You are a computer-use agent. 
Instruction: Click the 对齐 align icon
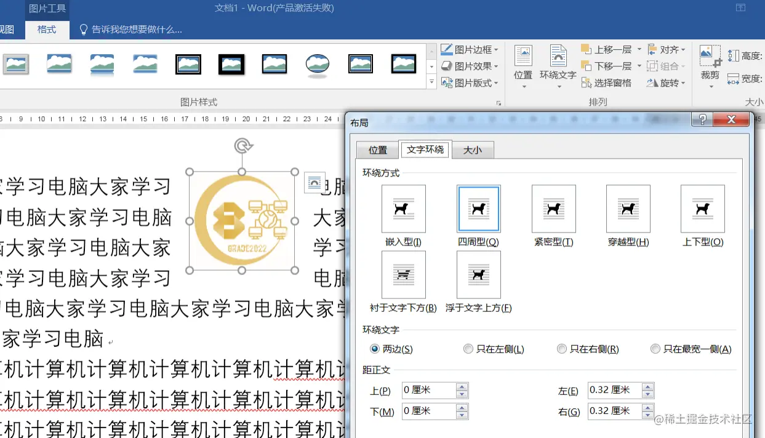(x=653, y=49)
